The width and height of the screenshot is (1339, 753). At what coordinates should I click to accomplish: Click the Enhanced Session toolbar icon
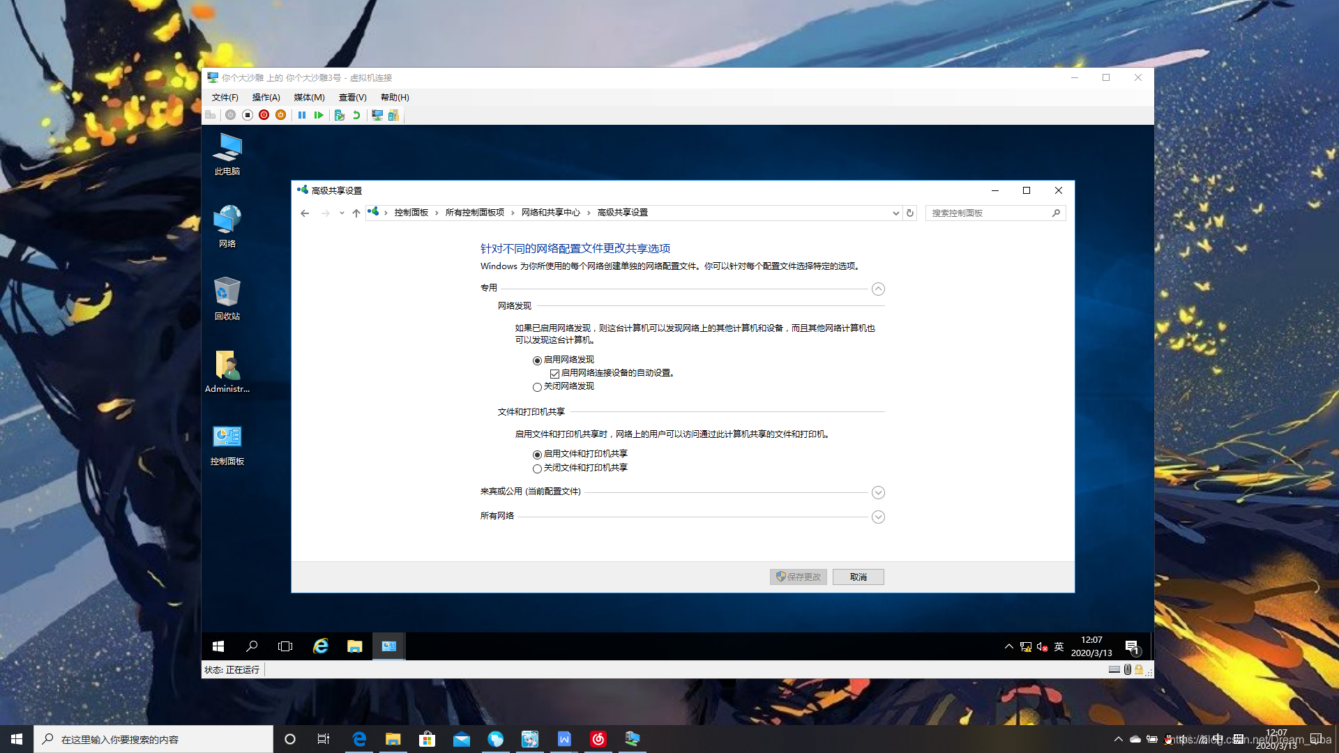coord(377,115)
